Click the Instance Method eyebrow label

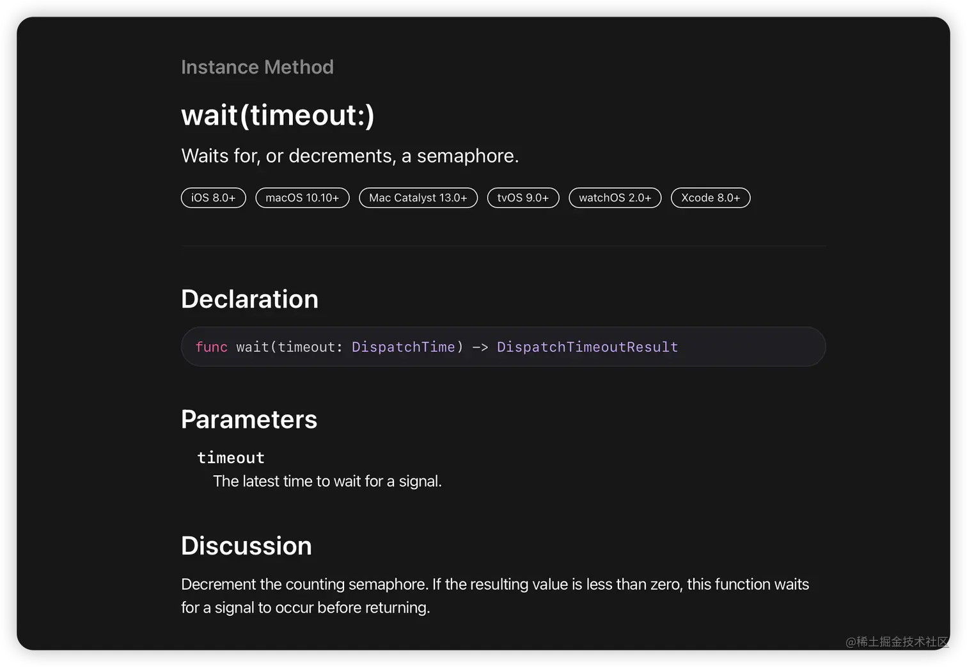[257, 67]
